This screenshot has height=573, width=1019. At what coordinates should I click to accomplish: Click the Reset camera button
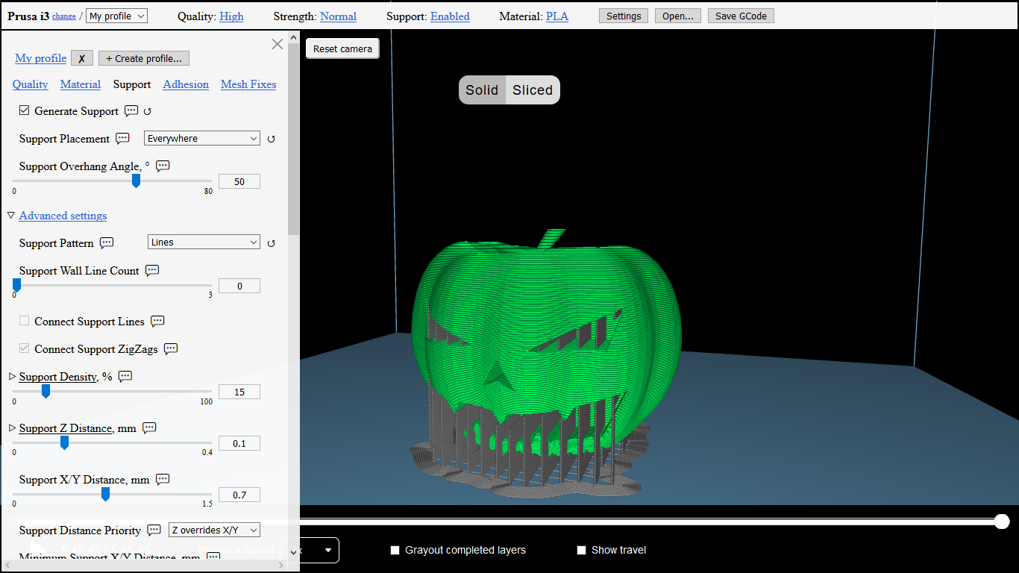pos(342,48)
